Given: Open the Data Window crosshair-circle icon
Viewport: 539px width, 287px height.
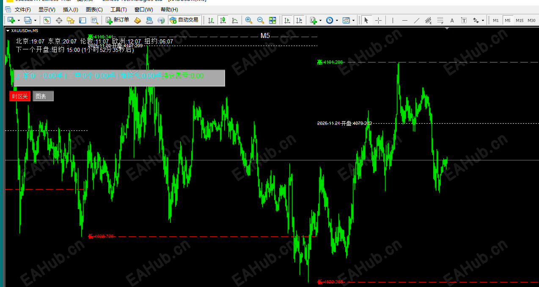Looking at the screenshot, I should click(59, 20).
